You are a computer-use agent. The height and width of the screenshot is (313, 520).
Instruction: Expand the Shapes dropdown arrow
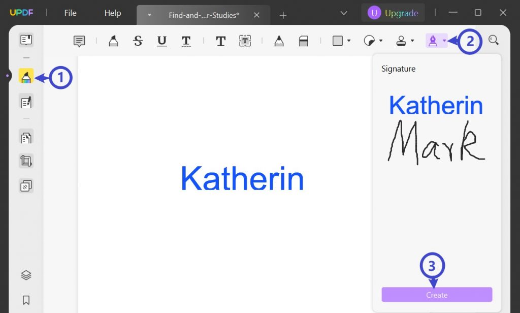coord(348,41)
